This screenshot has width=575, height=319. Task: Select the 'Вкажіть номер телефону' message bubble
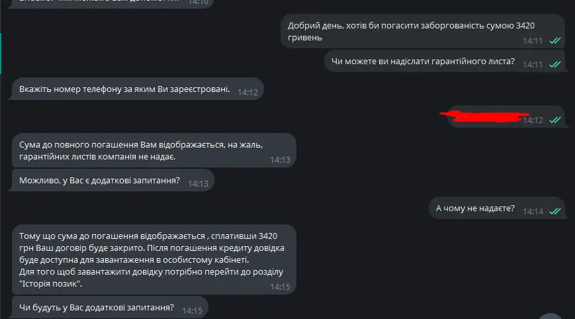pos(137,89)
